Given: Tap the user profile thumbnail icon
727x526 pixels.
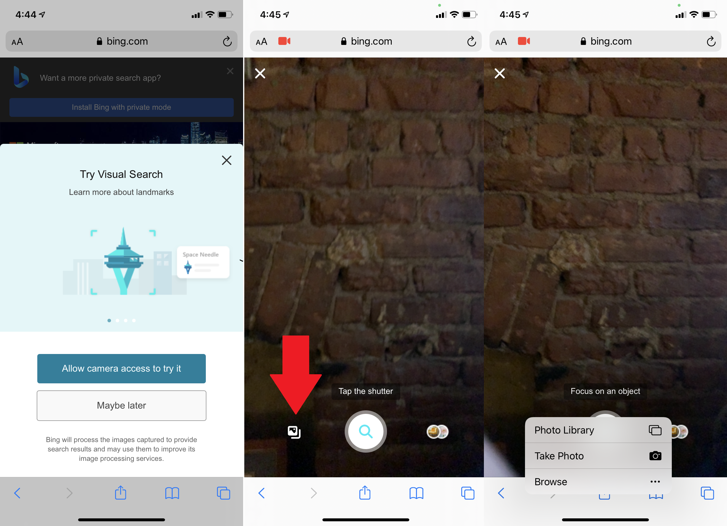Looking at the screenshot, I should (437, 431).
